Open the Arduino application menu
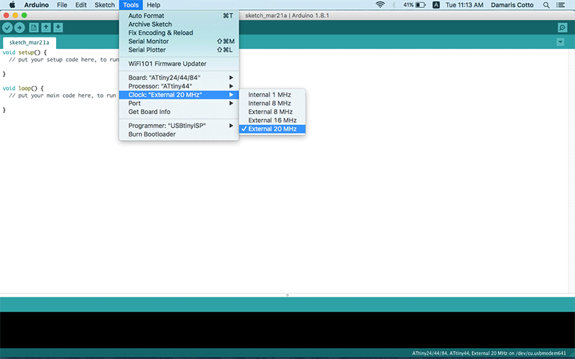The image size is (575, 359). point(37,5)
